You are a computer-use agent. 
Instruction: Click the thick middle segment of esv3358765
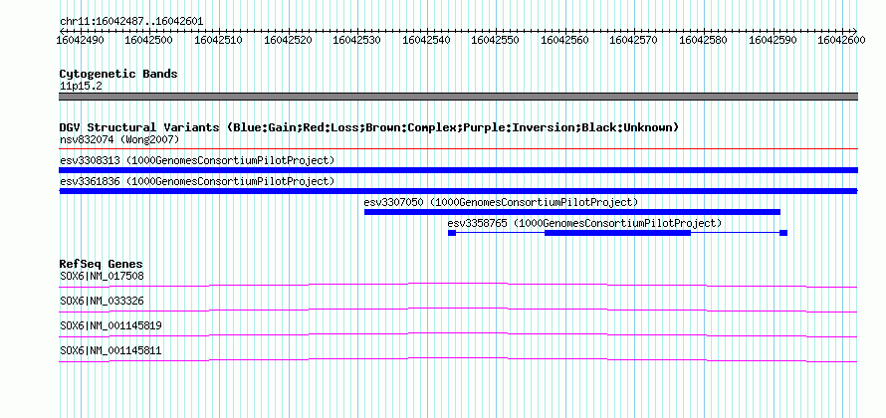coord(617,233)
